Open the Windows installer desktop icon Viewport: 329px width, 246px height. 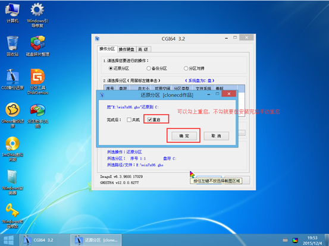tap(12, 182)
